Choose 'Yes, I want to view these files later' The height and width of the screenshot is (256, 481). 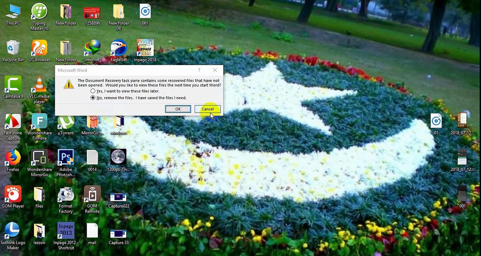126,91
